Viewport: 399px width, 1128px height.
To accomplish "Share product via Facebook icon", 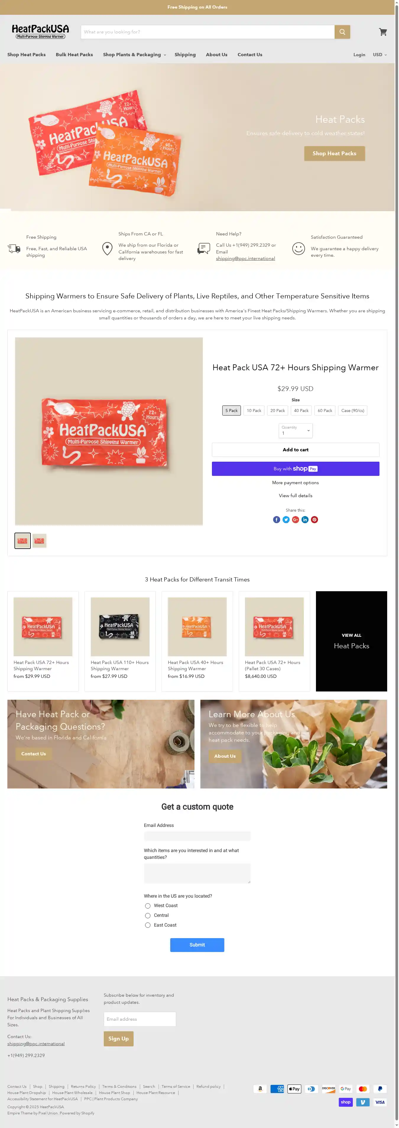I will click(x=277, y=520).
